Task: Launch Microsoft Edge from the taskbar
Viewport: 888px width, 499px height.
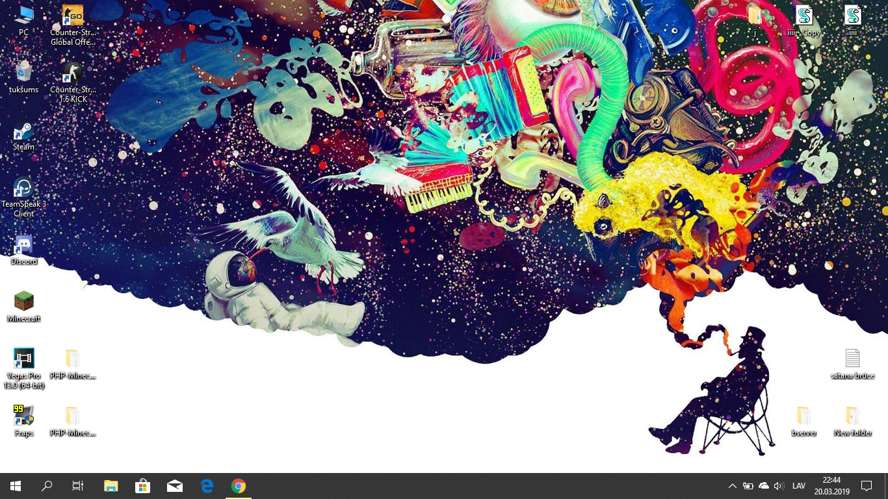Action: click(x=207, y=486)
